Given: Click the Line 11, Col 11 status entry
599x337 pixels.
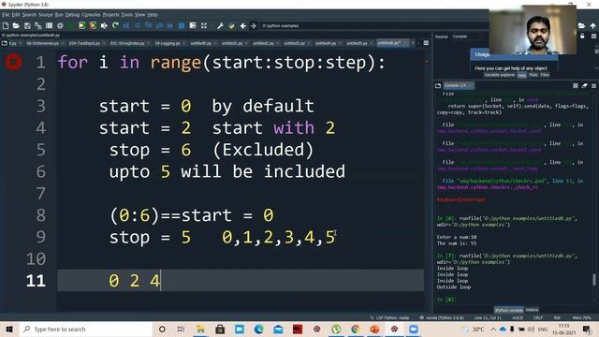Looking at the screenshot, I should (x=488, y=317).
